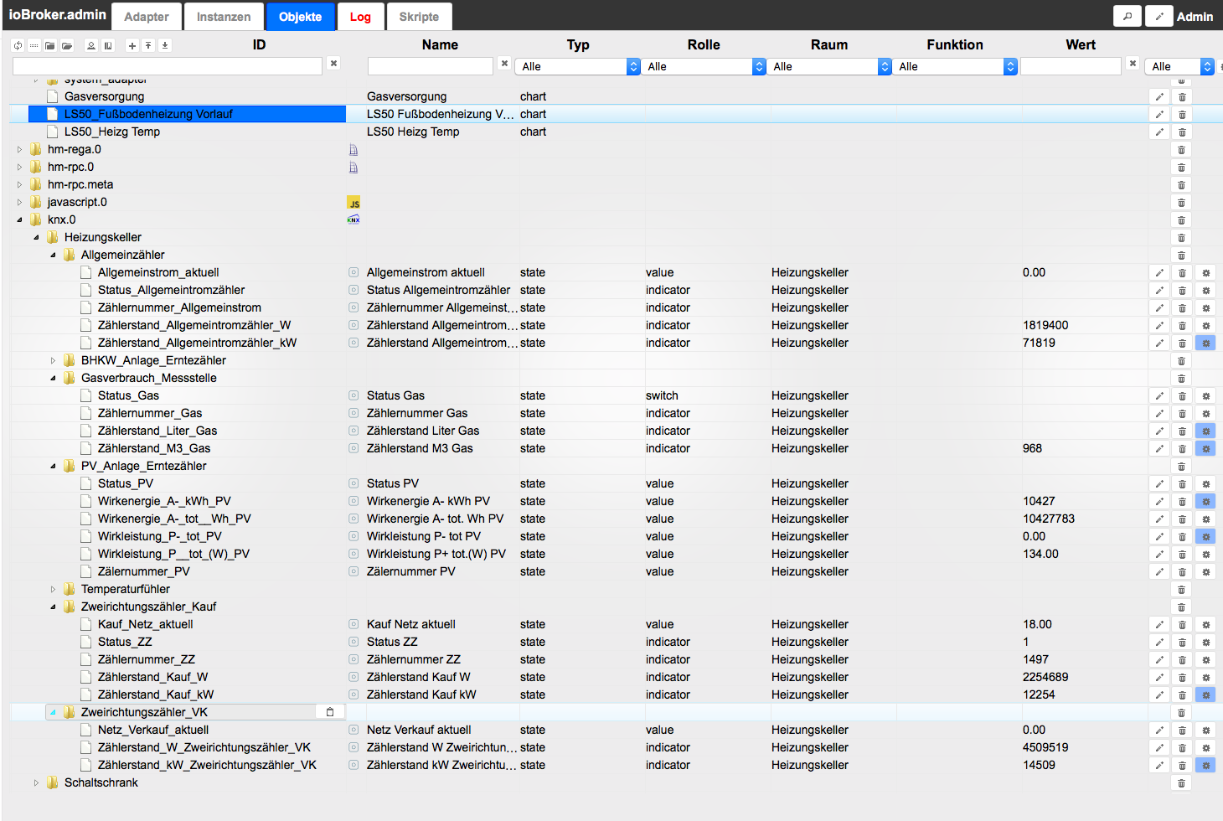Screen dimensions: 1223x821
Task: Delete the Gasversorgung chart object
Action: (1181, 97)
